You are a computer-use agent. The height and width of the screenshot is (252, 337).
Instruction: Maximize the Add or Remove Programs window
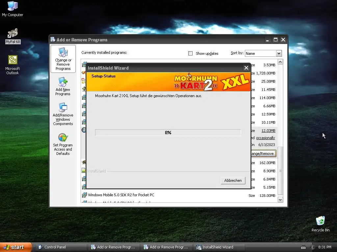(275, 40)
